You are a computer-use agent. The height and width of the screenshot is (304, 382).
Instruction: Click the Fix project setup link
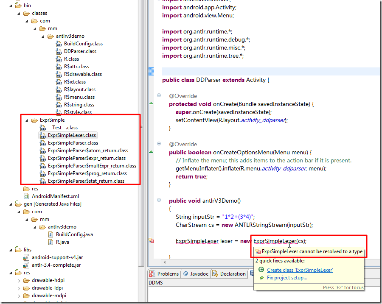287,278
